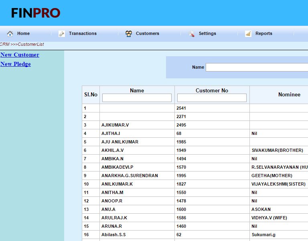The image size is (308, 241).
Task: Click the Reports pencil icon
Action: (x=248, y=34)
